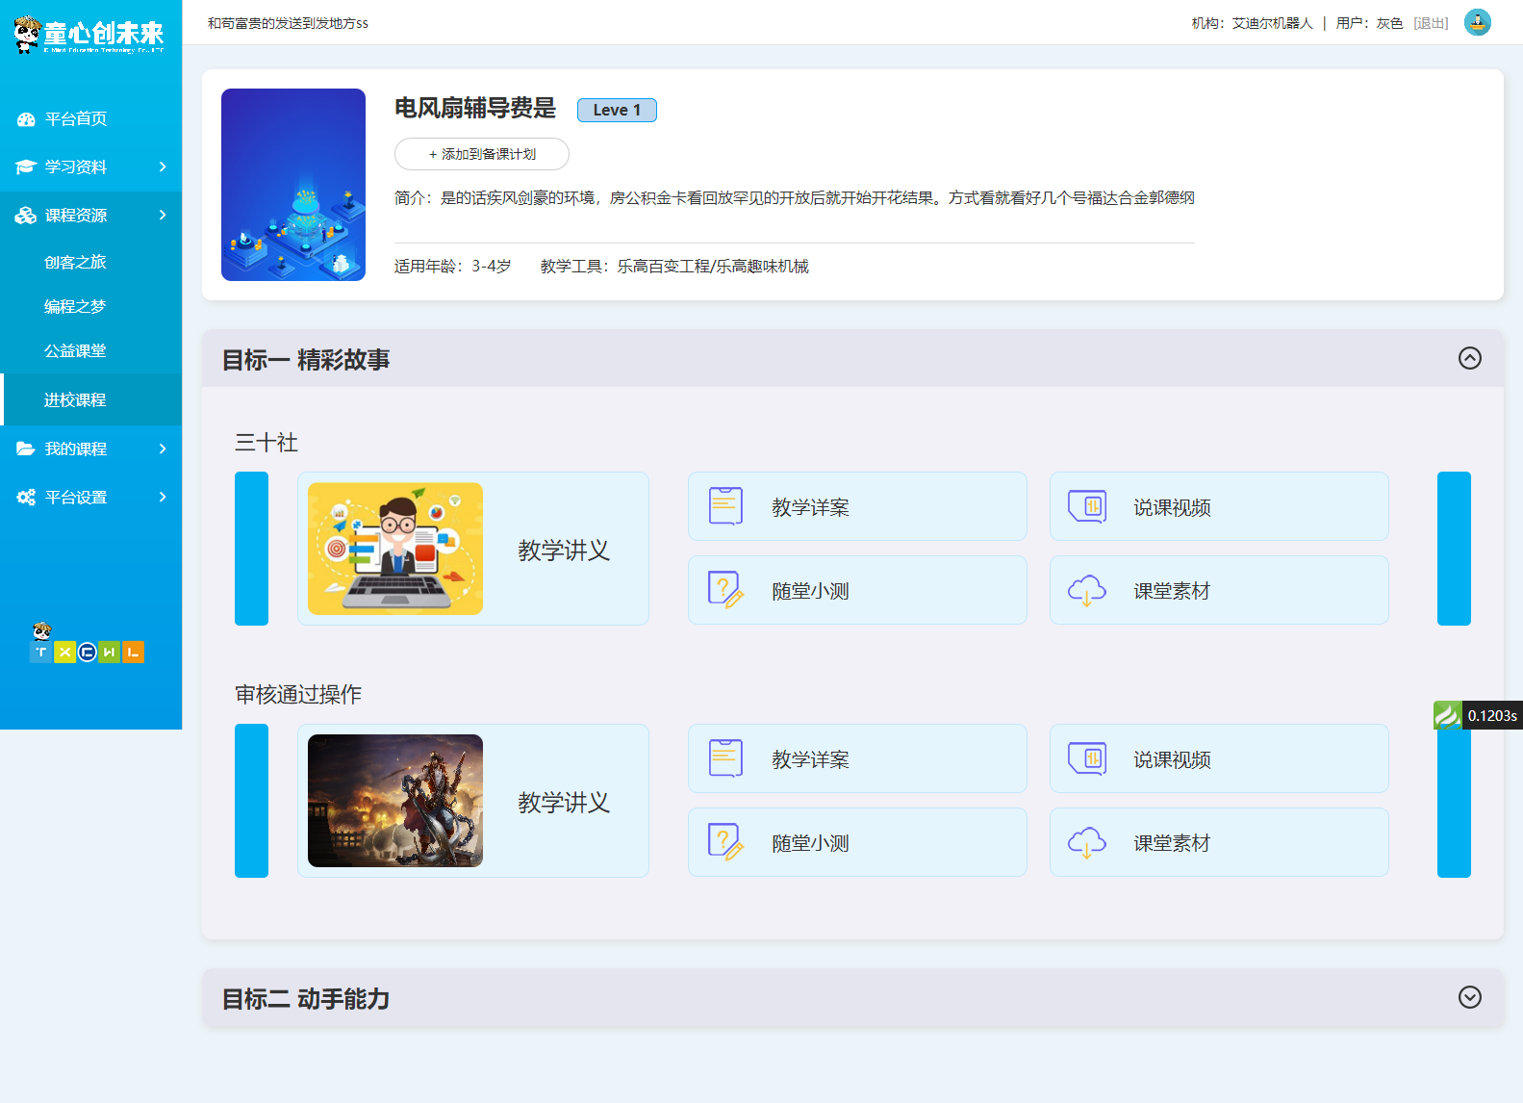Click 课堂素材 cloud icon under 三十社
1523x1103 pixels.
pos(1087,590)
